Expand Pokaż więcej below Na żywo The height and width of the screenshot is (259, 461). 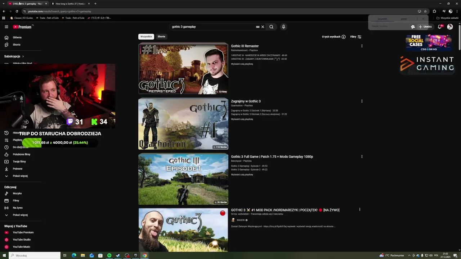tap(16, 215)
